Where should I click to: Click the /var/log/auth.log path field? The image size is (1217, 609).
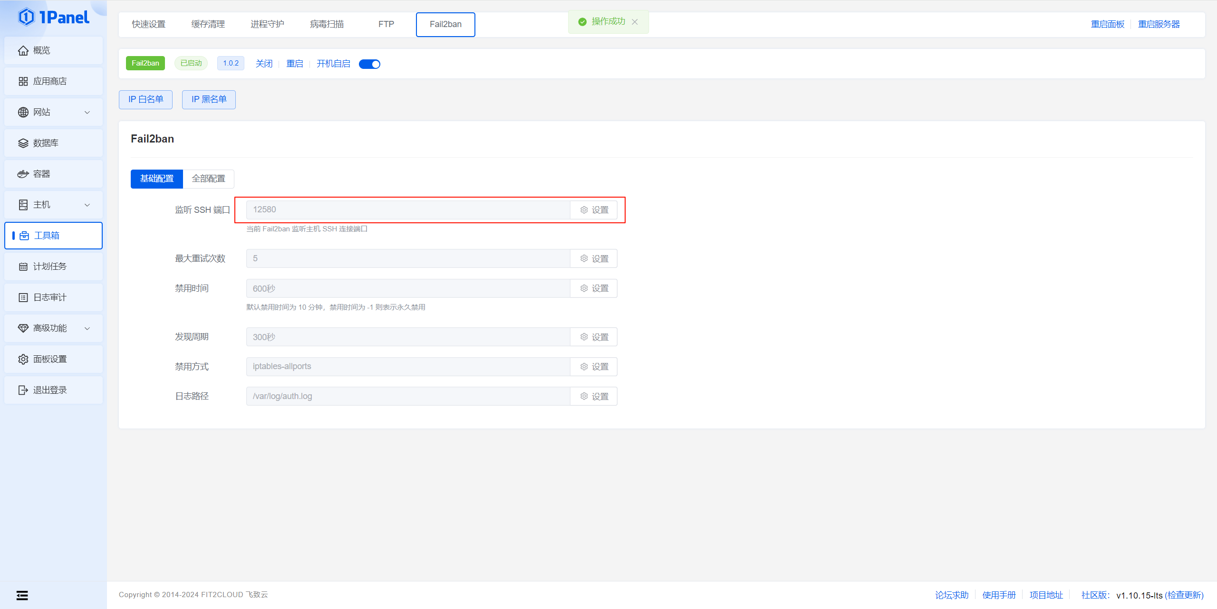[x=408, y=396]
